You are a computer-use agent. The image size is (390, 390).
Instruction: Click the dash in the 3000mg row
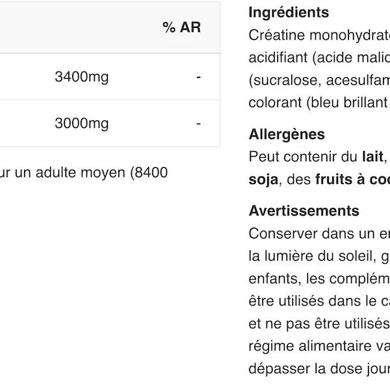click(x=198, y=123)
